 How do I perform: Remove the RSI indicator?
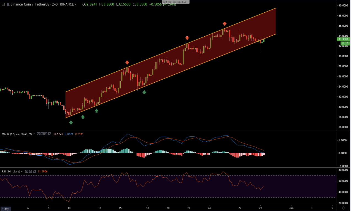34,171
